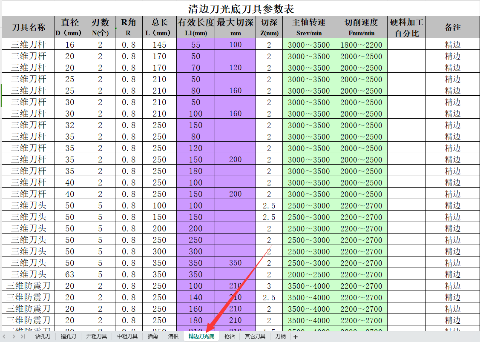The height and width of the screenshot is (342, 480).
Task: Switch to the 枪钻 sheet tab
Action: point(229,336)
